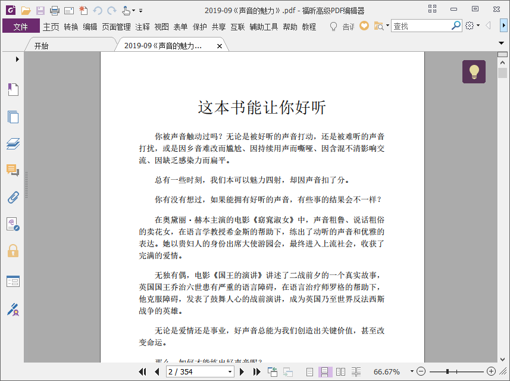This screenshot has height=381, width=510.
Task: Click the ribbon display mode icon
Action: click(x=432, y=9)
